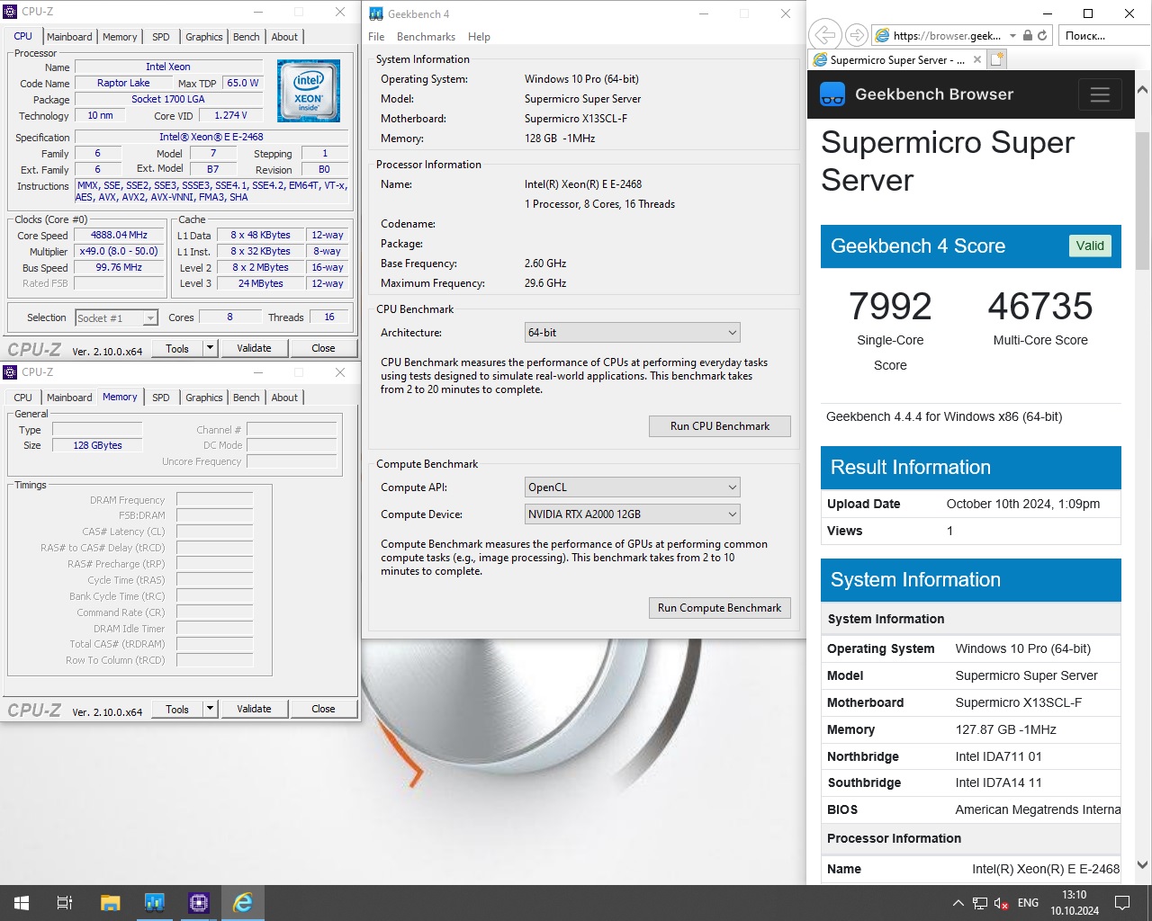Click Tools button in top CPU-Z window
Image resolution: width=1152 pixels, height=921 pixels.
tap(177, 348)
